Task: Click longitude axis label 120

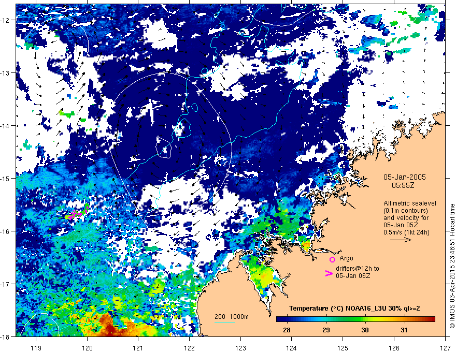Action: click(87, 348)
